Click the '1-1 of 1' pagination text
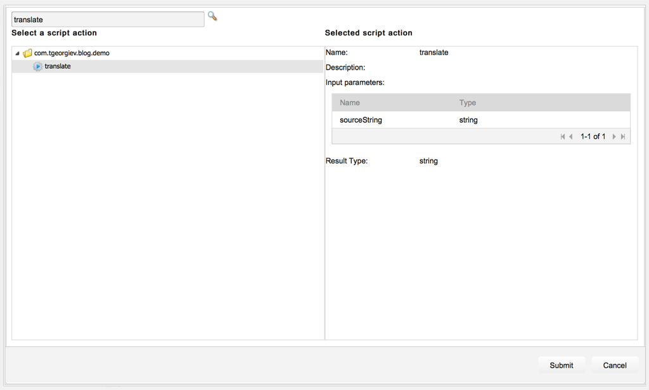The height and width of the screenshot is (390, 649). (593, 137)
